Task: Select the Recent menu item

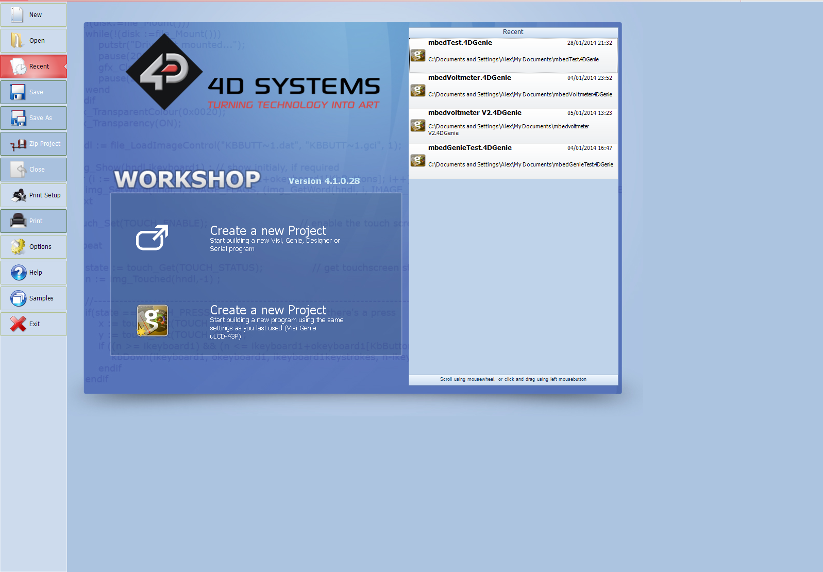Action: pyautogui.click(x=33, y=66)
